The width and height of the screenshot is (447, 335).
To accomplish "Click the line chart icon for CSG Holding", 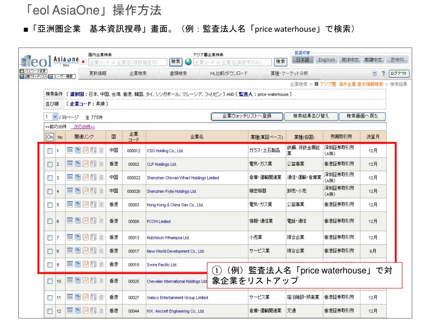I will tap(86, 150).
